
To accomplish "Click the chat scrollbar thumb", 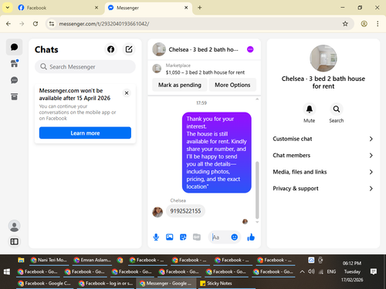I will [257, 190].
